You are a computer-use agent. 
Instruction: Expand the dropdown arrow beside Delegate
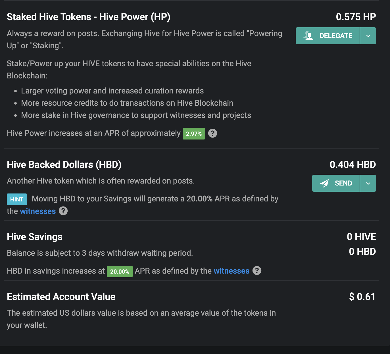click(368, 36)
